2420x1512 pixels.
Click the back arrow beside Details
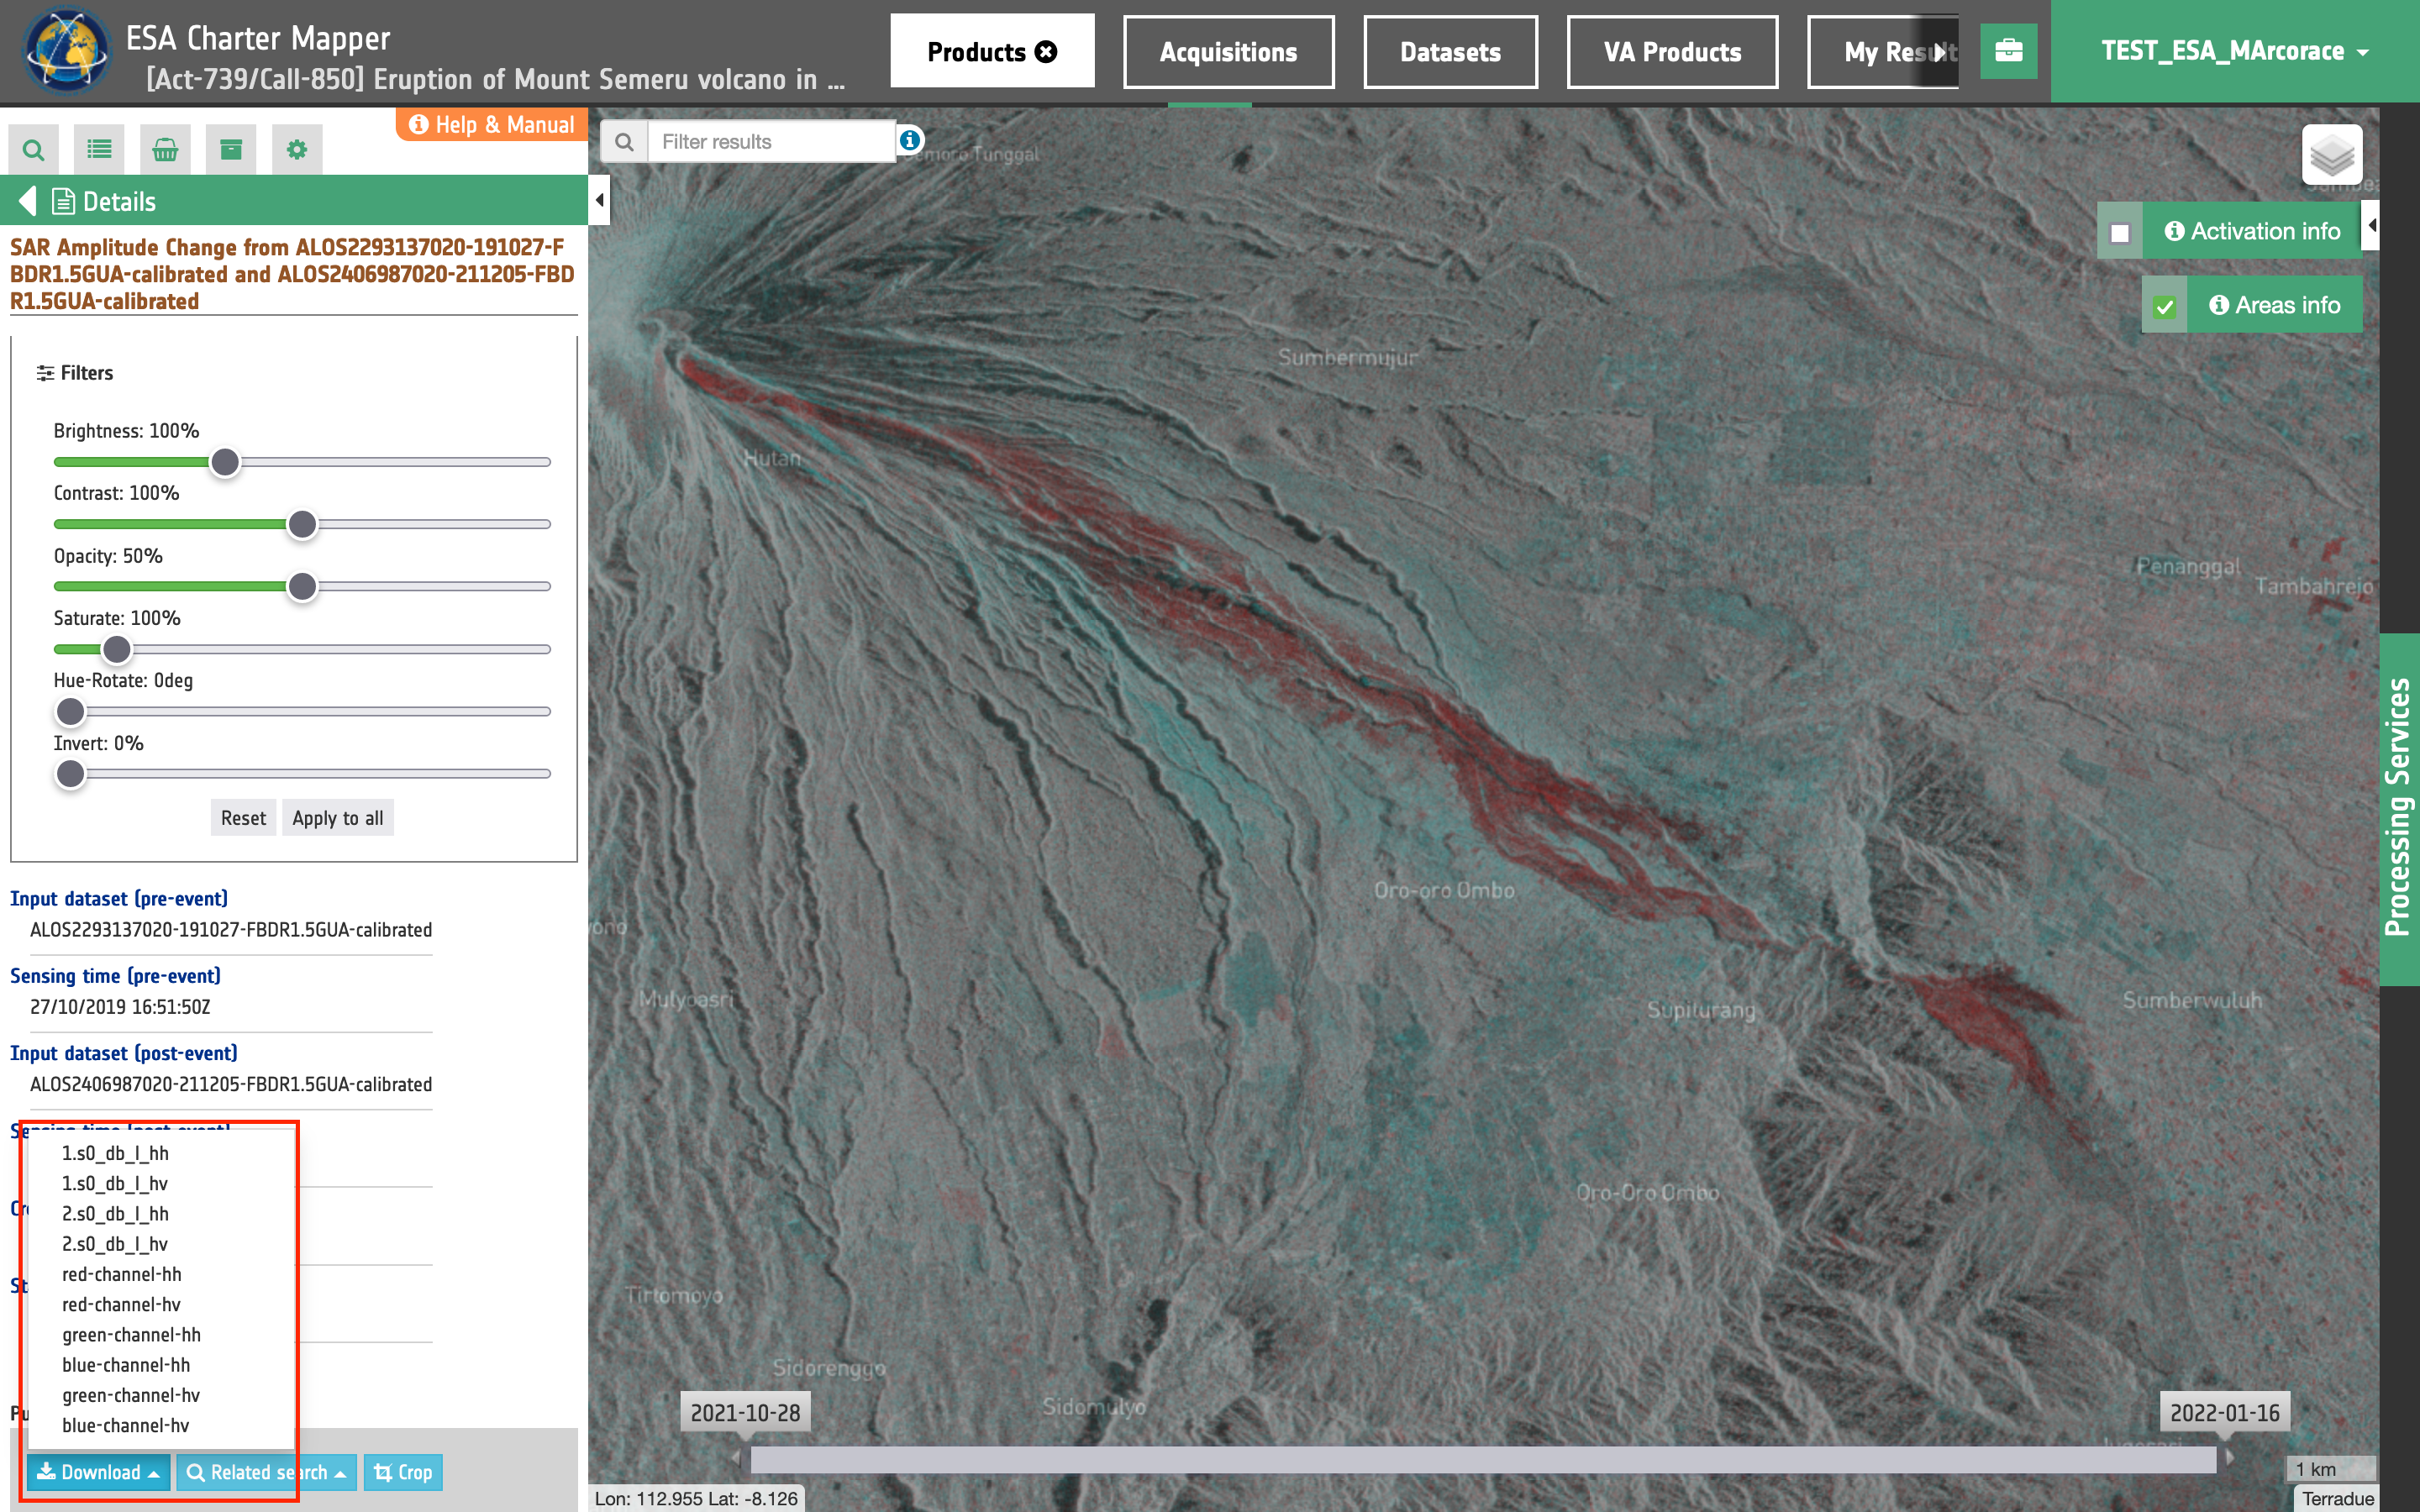[x=27, y=201]
